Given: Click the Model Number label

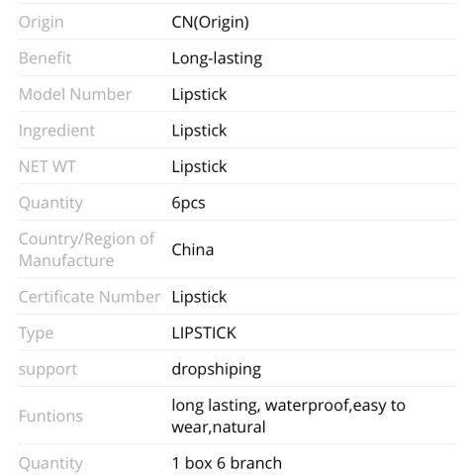Looking at the screenshot, I should (75, 94).
